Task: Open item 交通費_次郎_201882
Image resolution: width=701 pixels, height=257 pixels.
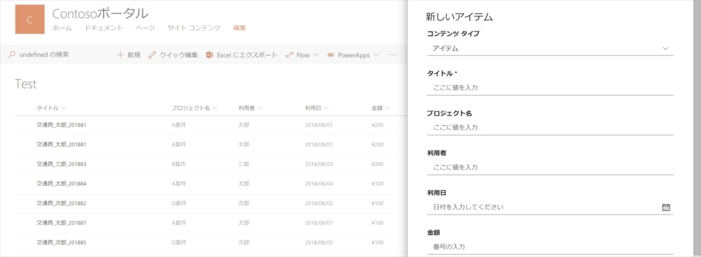Action: pyautogui.click(x=61, y=204)
